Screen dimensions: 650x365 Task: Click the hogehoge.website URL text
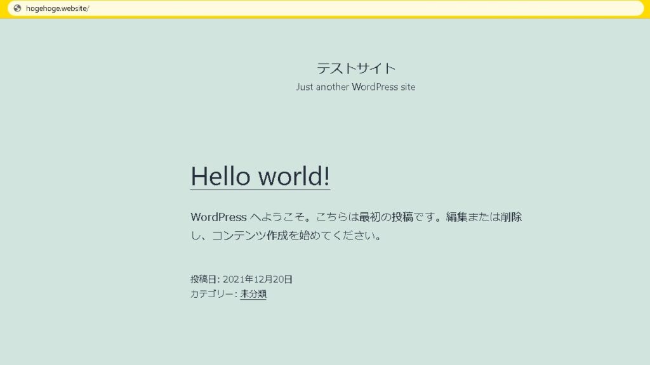click(x=57, y=8)
